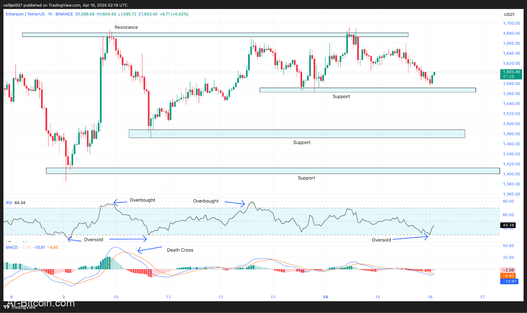Open the USDT currency selector
This screenshot has width=527, height=313.
(510, 14)
